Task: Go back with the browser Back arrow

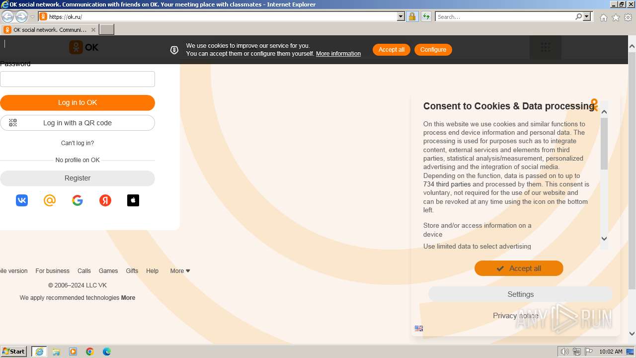Action: 8,16
